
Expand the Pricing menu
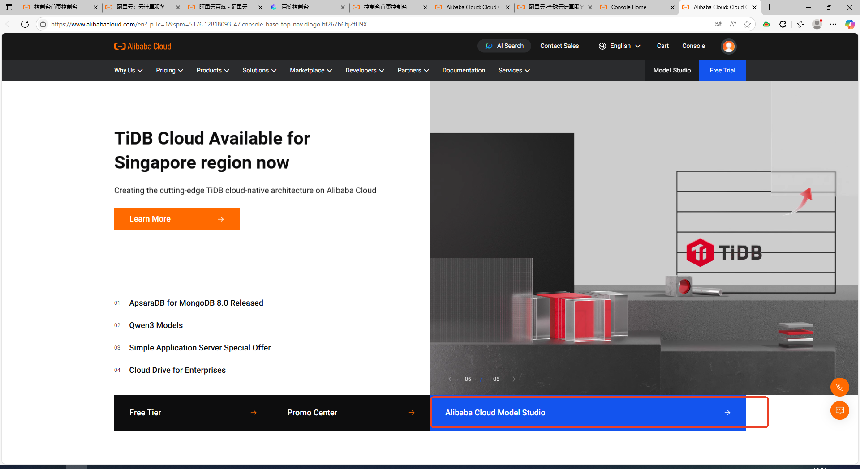(169, 70)
